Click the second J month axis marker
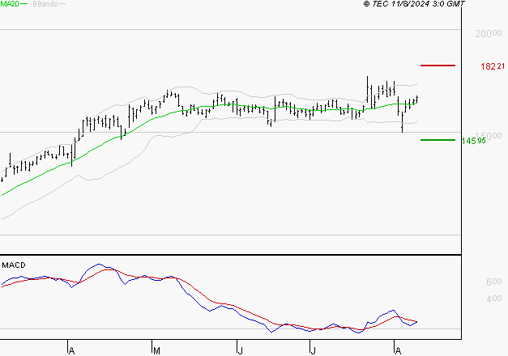 pyautogui.click(x=313, y=351)
